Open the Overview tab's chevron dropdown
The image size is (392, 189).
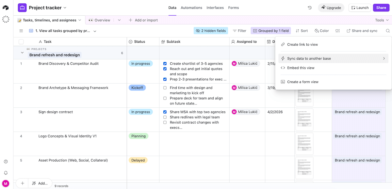[119, 20]
